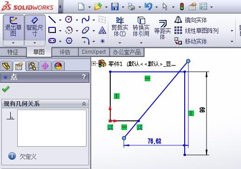
Task: Click Offset Entities (等距实体) tool
Action: pos(162,29)
